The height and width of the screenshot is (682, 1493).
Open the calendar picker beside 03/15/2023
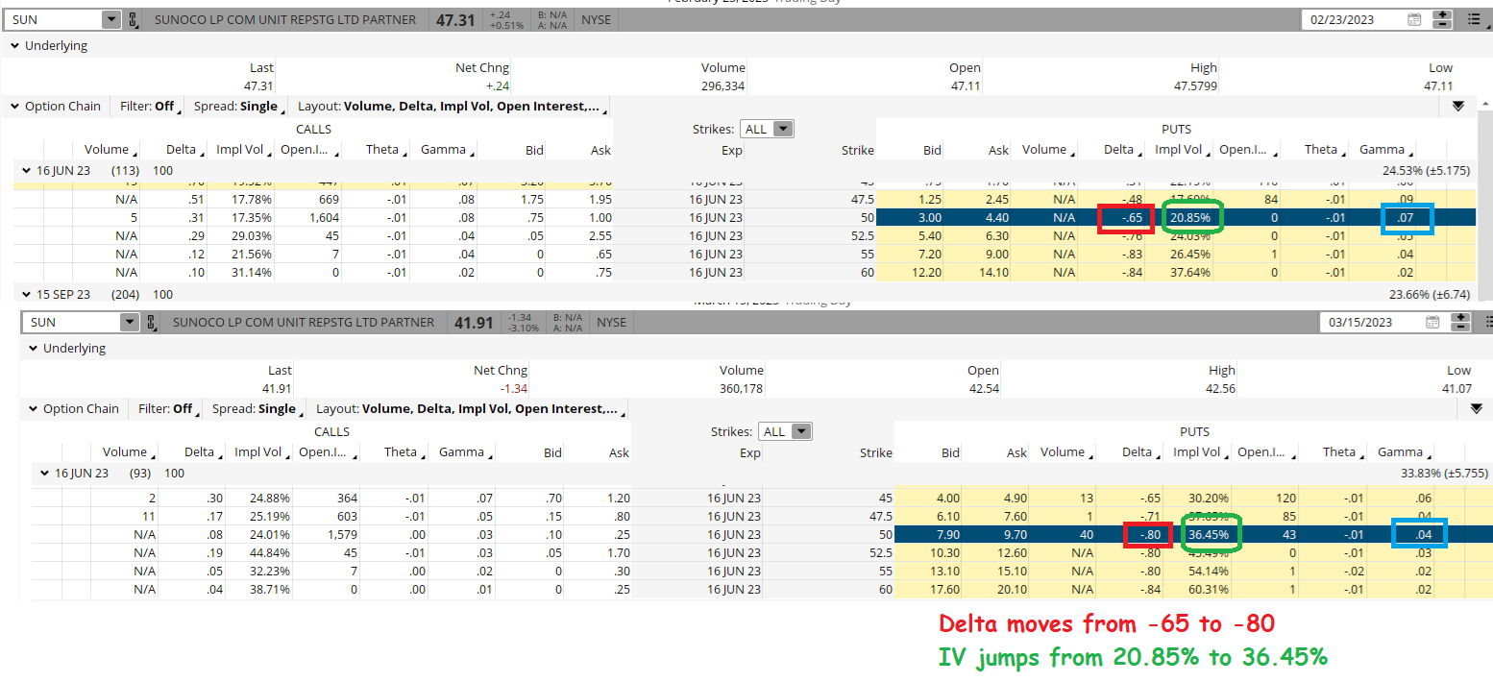1432,322
